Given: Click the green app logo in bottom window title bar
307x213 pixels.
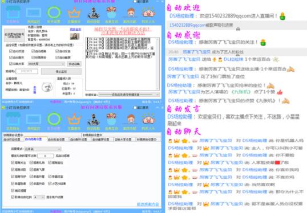Looking at the screenshot, I should click(3, 108).
